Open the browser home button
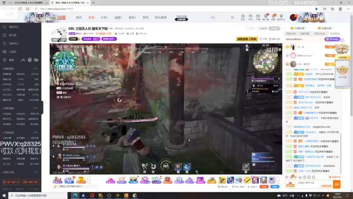This screenshot has height=199, width=353. 27,9
